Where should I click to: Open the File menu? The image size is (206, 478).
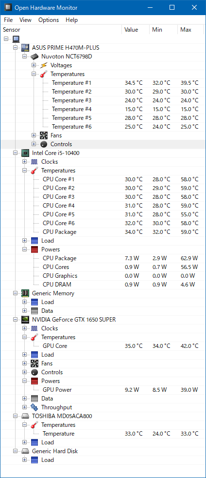[x=8, y=20]
